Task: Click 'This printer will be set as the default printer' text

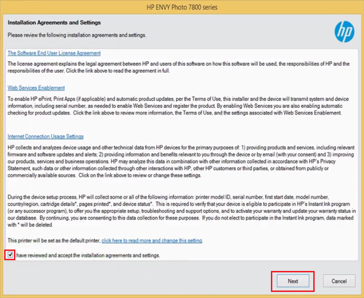Action: tap(54, 241)
